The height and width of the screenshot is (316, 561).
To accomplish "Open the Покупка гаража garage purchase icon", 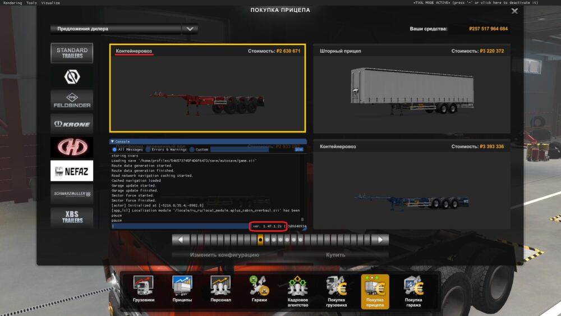I will [x=413, y=290].
